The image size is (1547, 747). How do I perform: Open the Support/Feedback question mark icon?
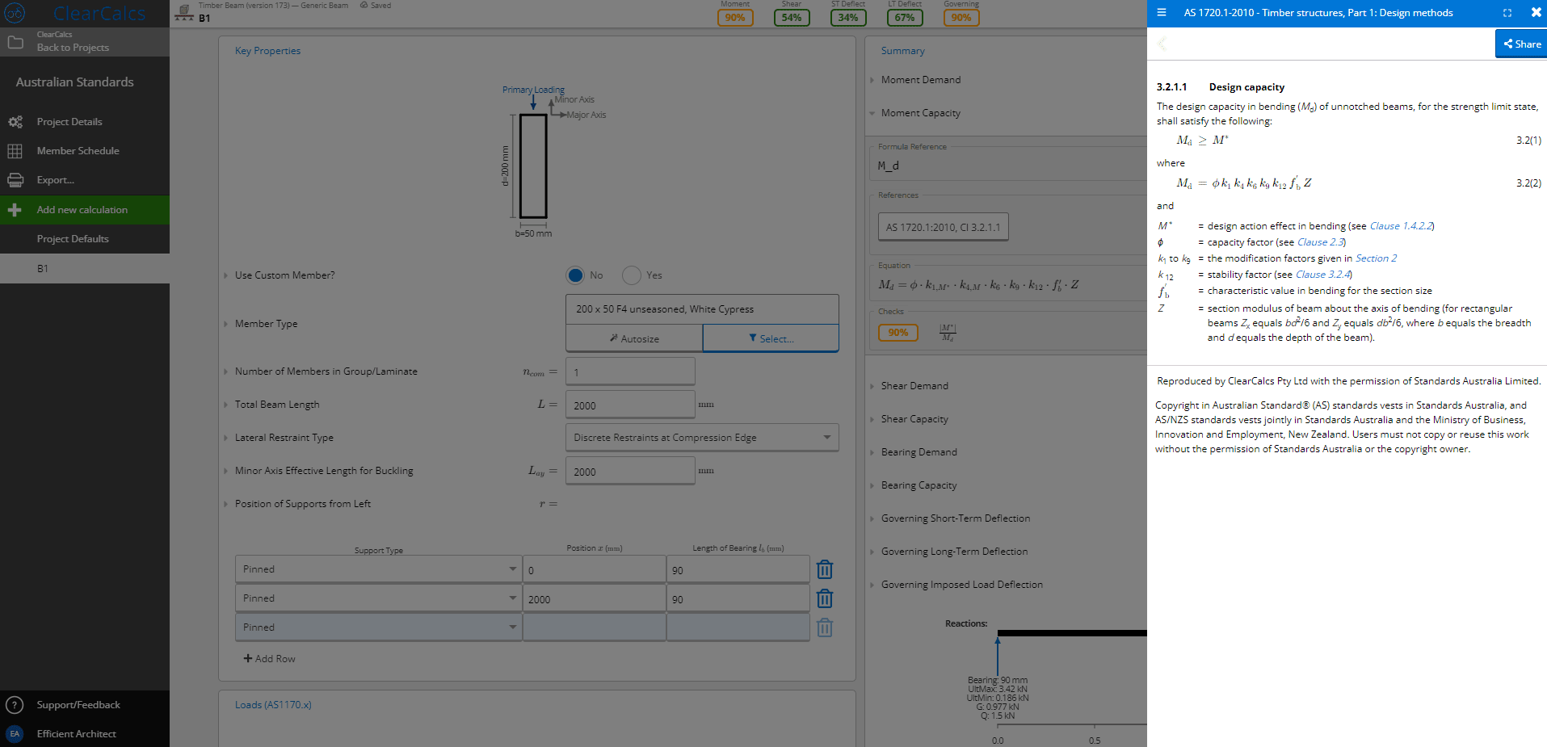click(15, 705)
